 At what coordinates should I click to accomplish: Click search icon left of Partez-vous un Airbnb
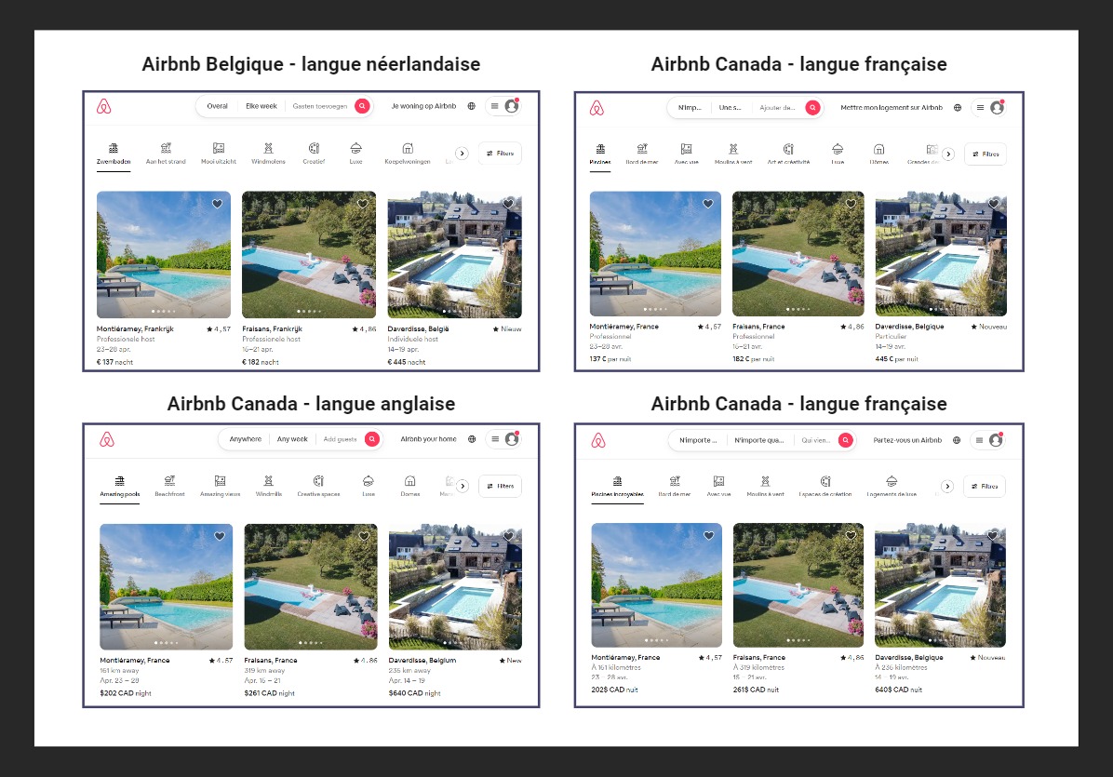pyautogui.click(x=845, y=440)
